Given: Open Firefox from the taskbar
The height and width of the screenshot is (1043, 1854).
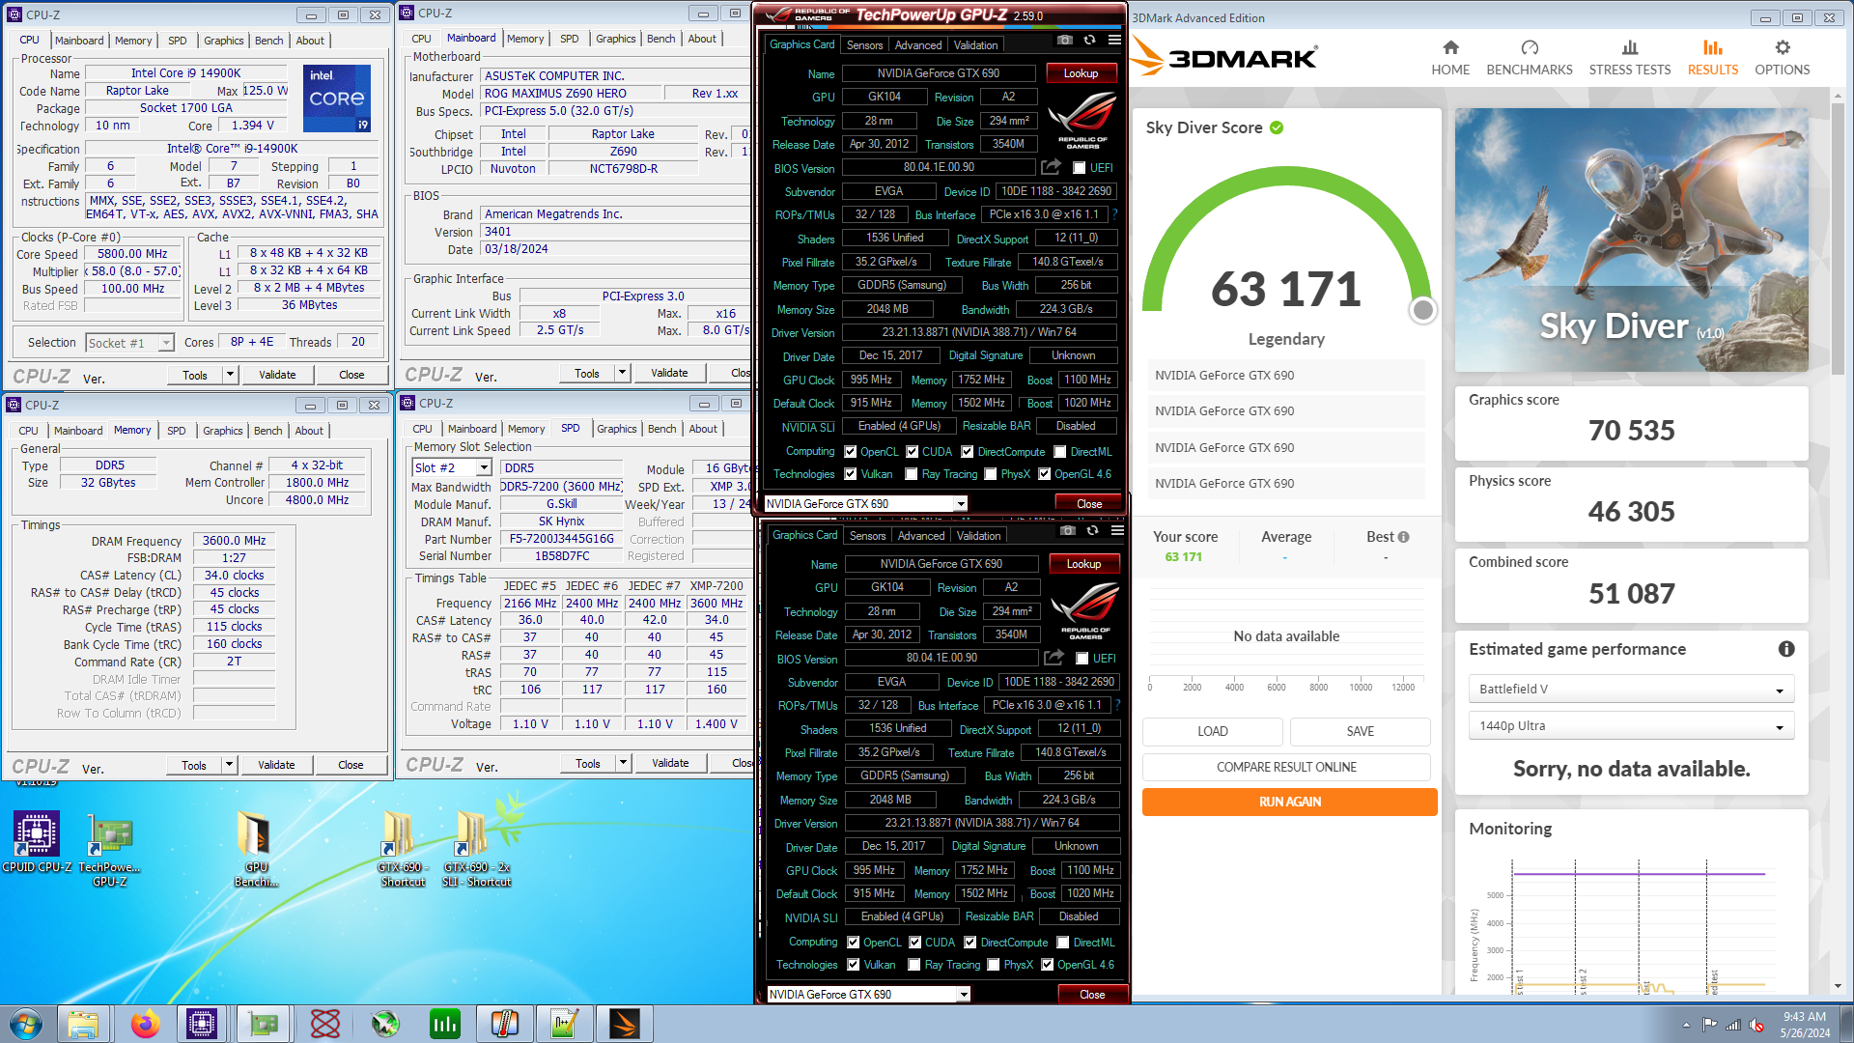Looking at the screenshot, I should [x=146, y=1024].
